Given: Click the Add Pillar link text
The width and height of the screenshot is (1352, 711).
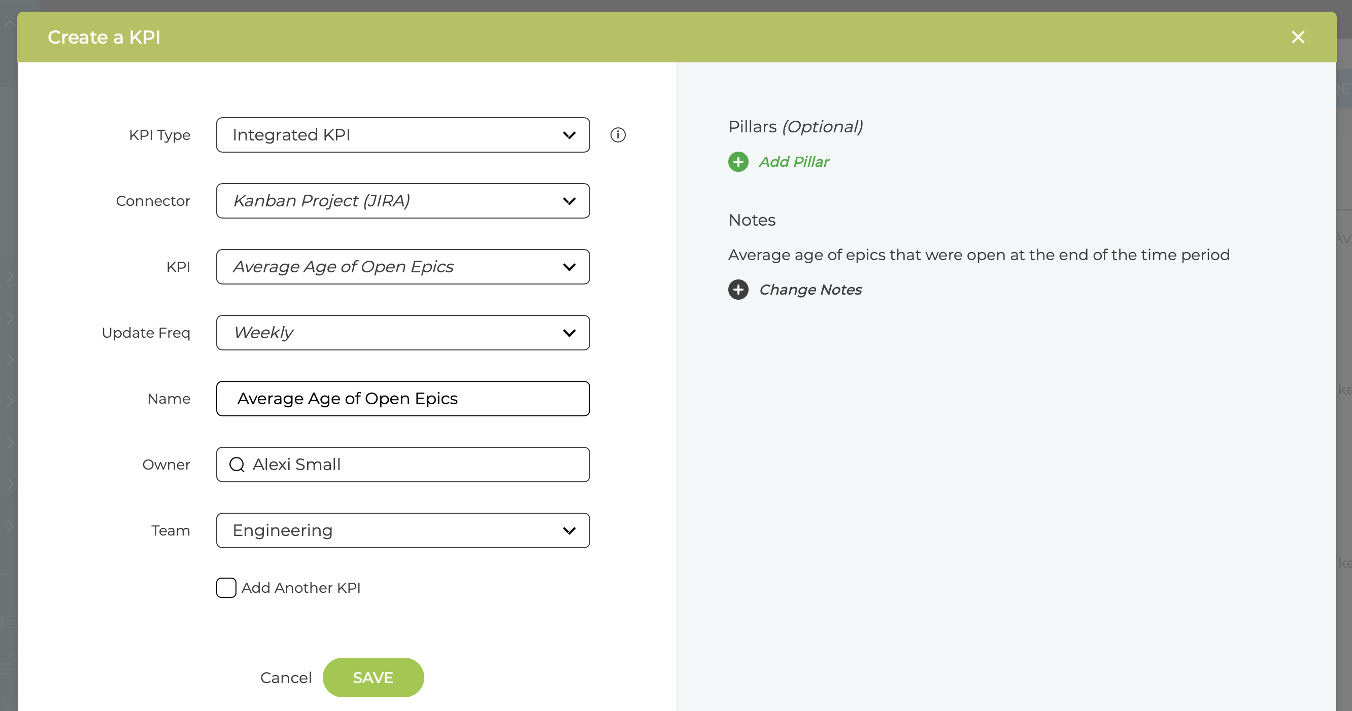Looking at the screenshot, I should click(x=794, y=162).
